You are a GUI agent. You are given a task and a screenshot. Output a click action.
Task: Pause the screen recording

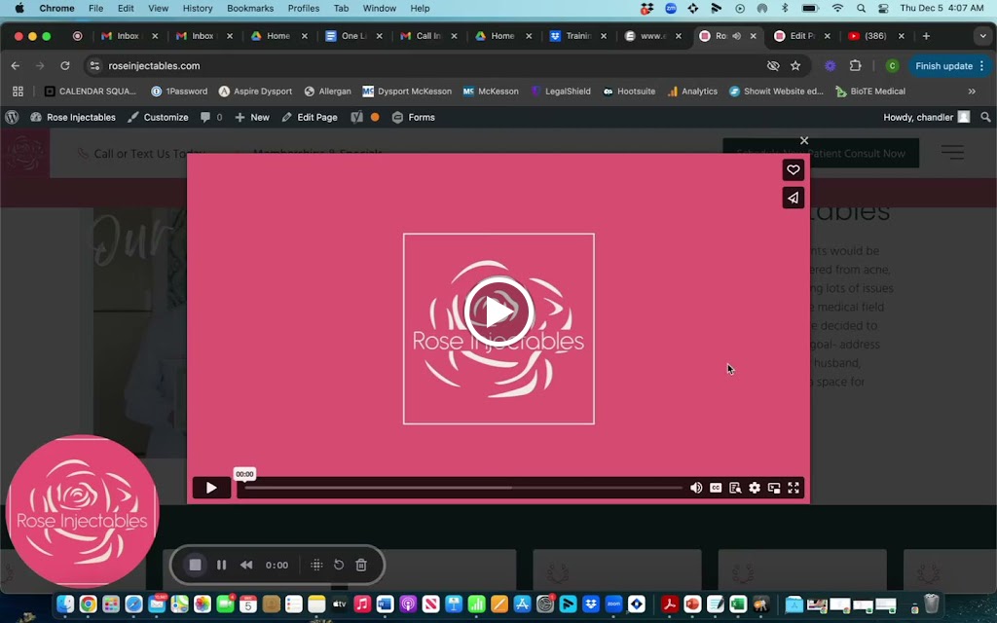pyautogui.click(x=221, y=565)
